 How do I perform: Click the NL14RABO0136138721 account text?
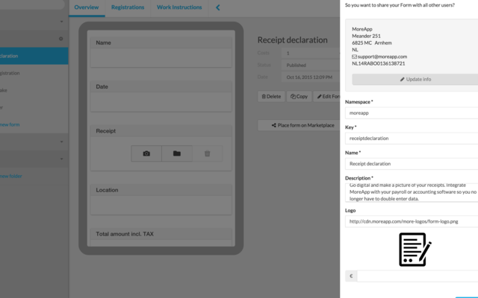379,63
